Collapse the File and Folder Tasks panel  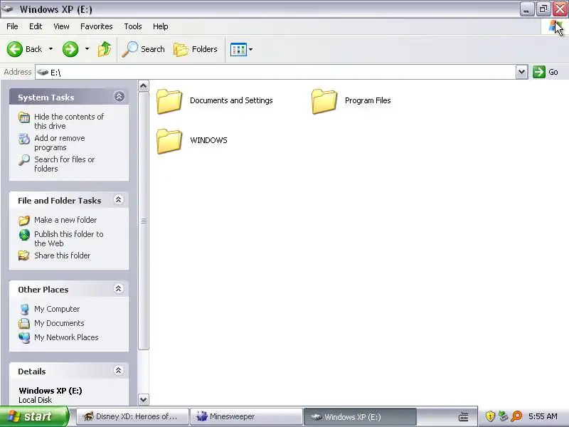pyautogui.click(x=119, y=200)
